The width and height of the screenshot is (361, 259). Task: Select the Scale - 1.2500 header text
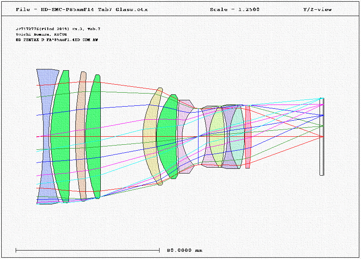coord(234,9)
